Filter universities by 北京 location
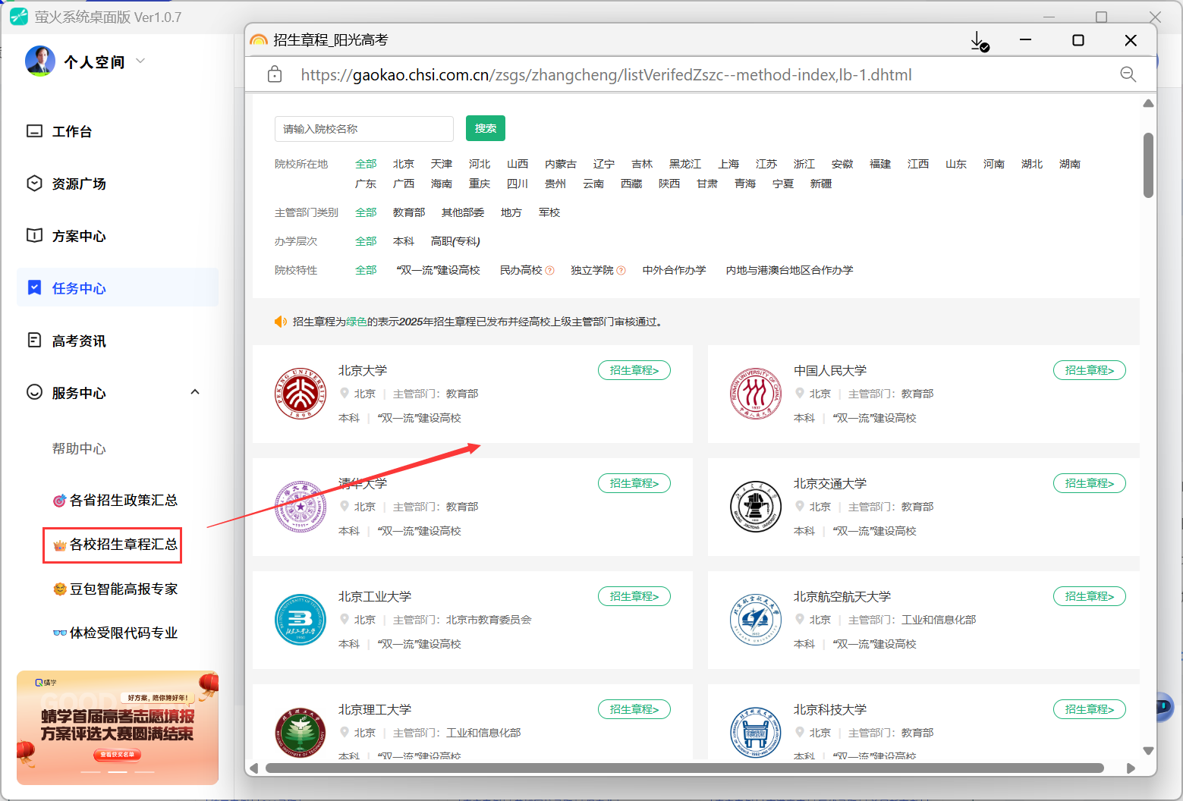The image size is (1183, 801). tap(404, 163)
